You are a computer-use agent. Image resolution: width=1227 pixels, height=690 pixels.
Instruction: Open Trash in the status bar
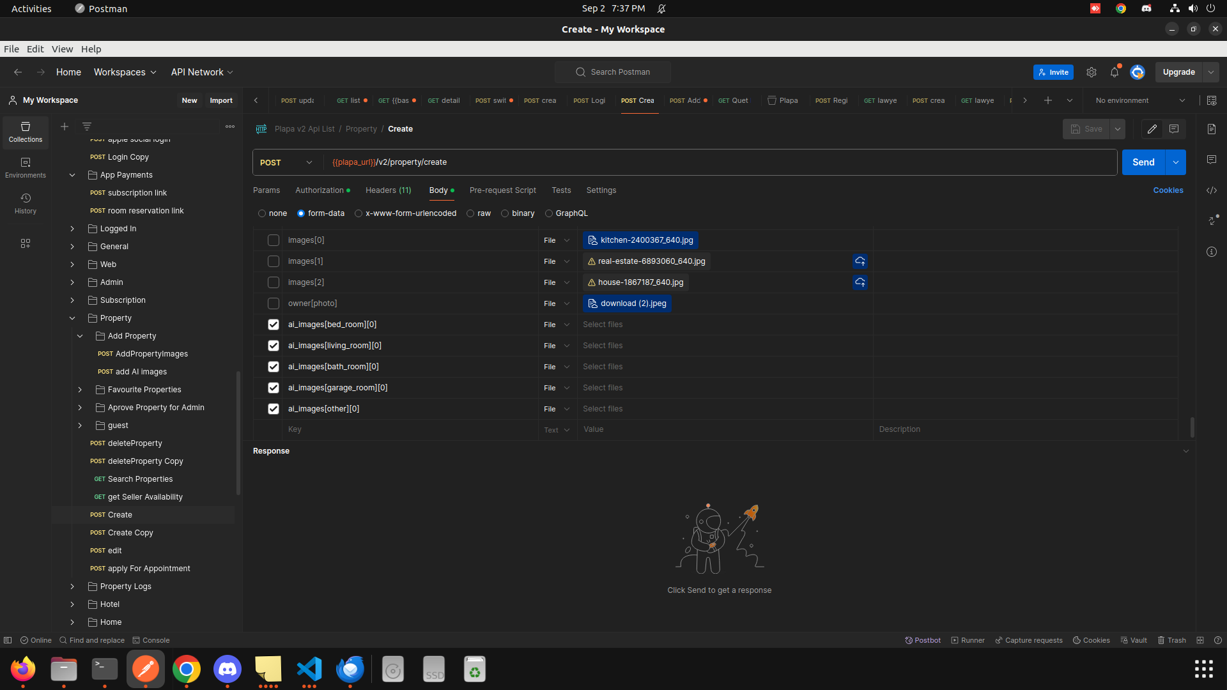click(x=1171, y=640)
